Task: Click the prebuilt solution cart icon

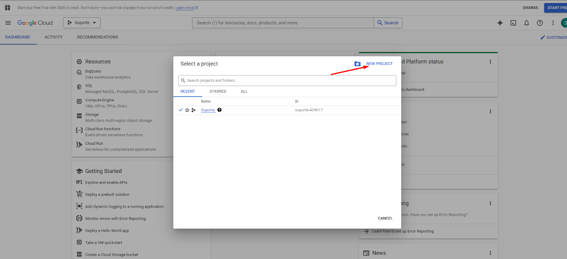Action: pos(79,194)
